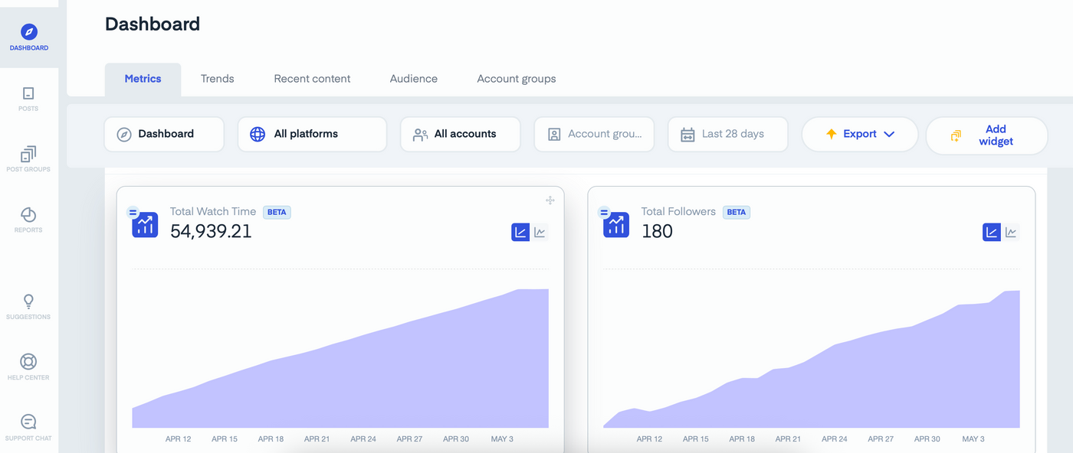Open the Help Center lifebuoy icon
The width and height of the screenshot is (1073, 453).
click(28, 362)
